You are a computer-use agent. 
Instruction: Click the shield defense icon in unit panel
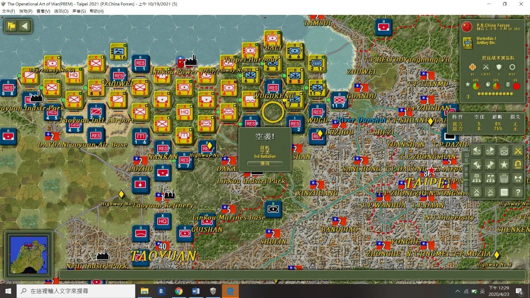(x=499, y=67)
